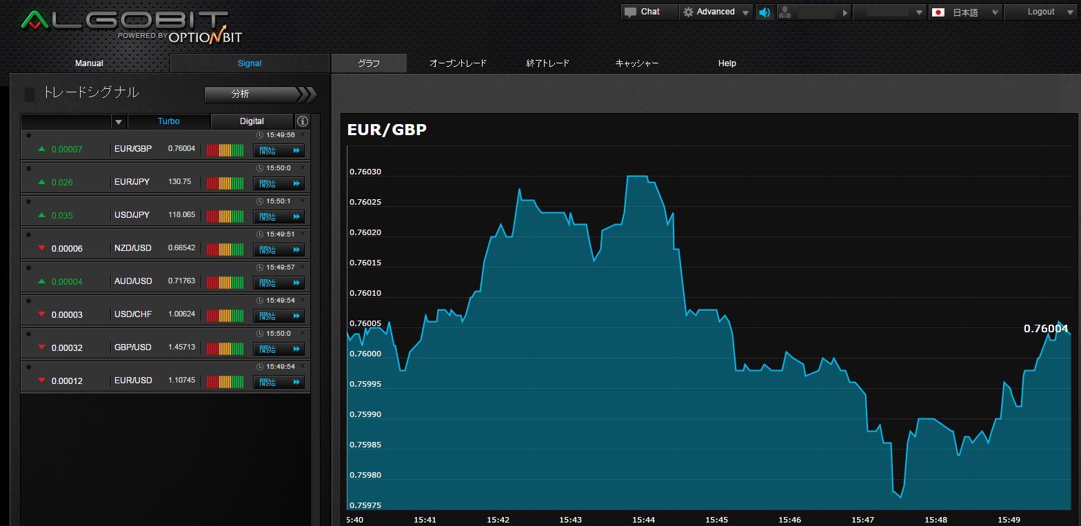The height and width of the screenshot is (526, 1081).
Task: Click the clock icon beside 15:50:0 on EUR/JPY
Action: tap(260, 168)
